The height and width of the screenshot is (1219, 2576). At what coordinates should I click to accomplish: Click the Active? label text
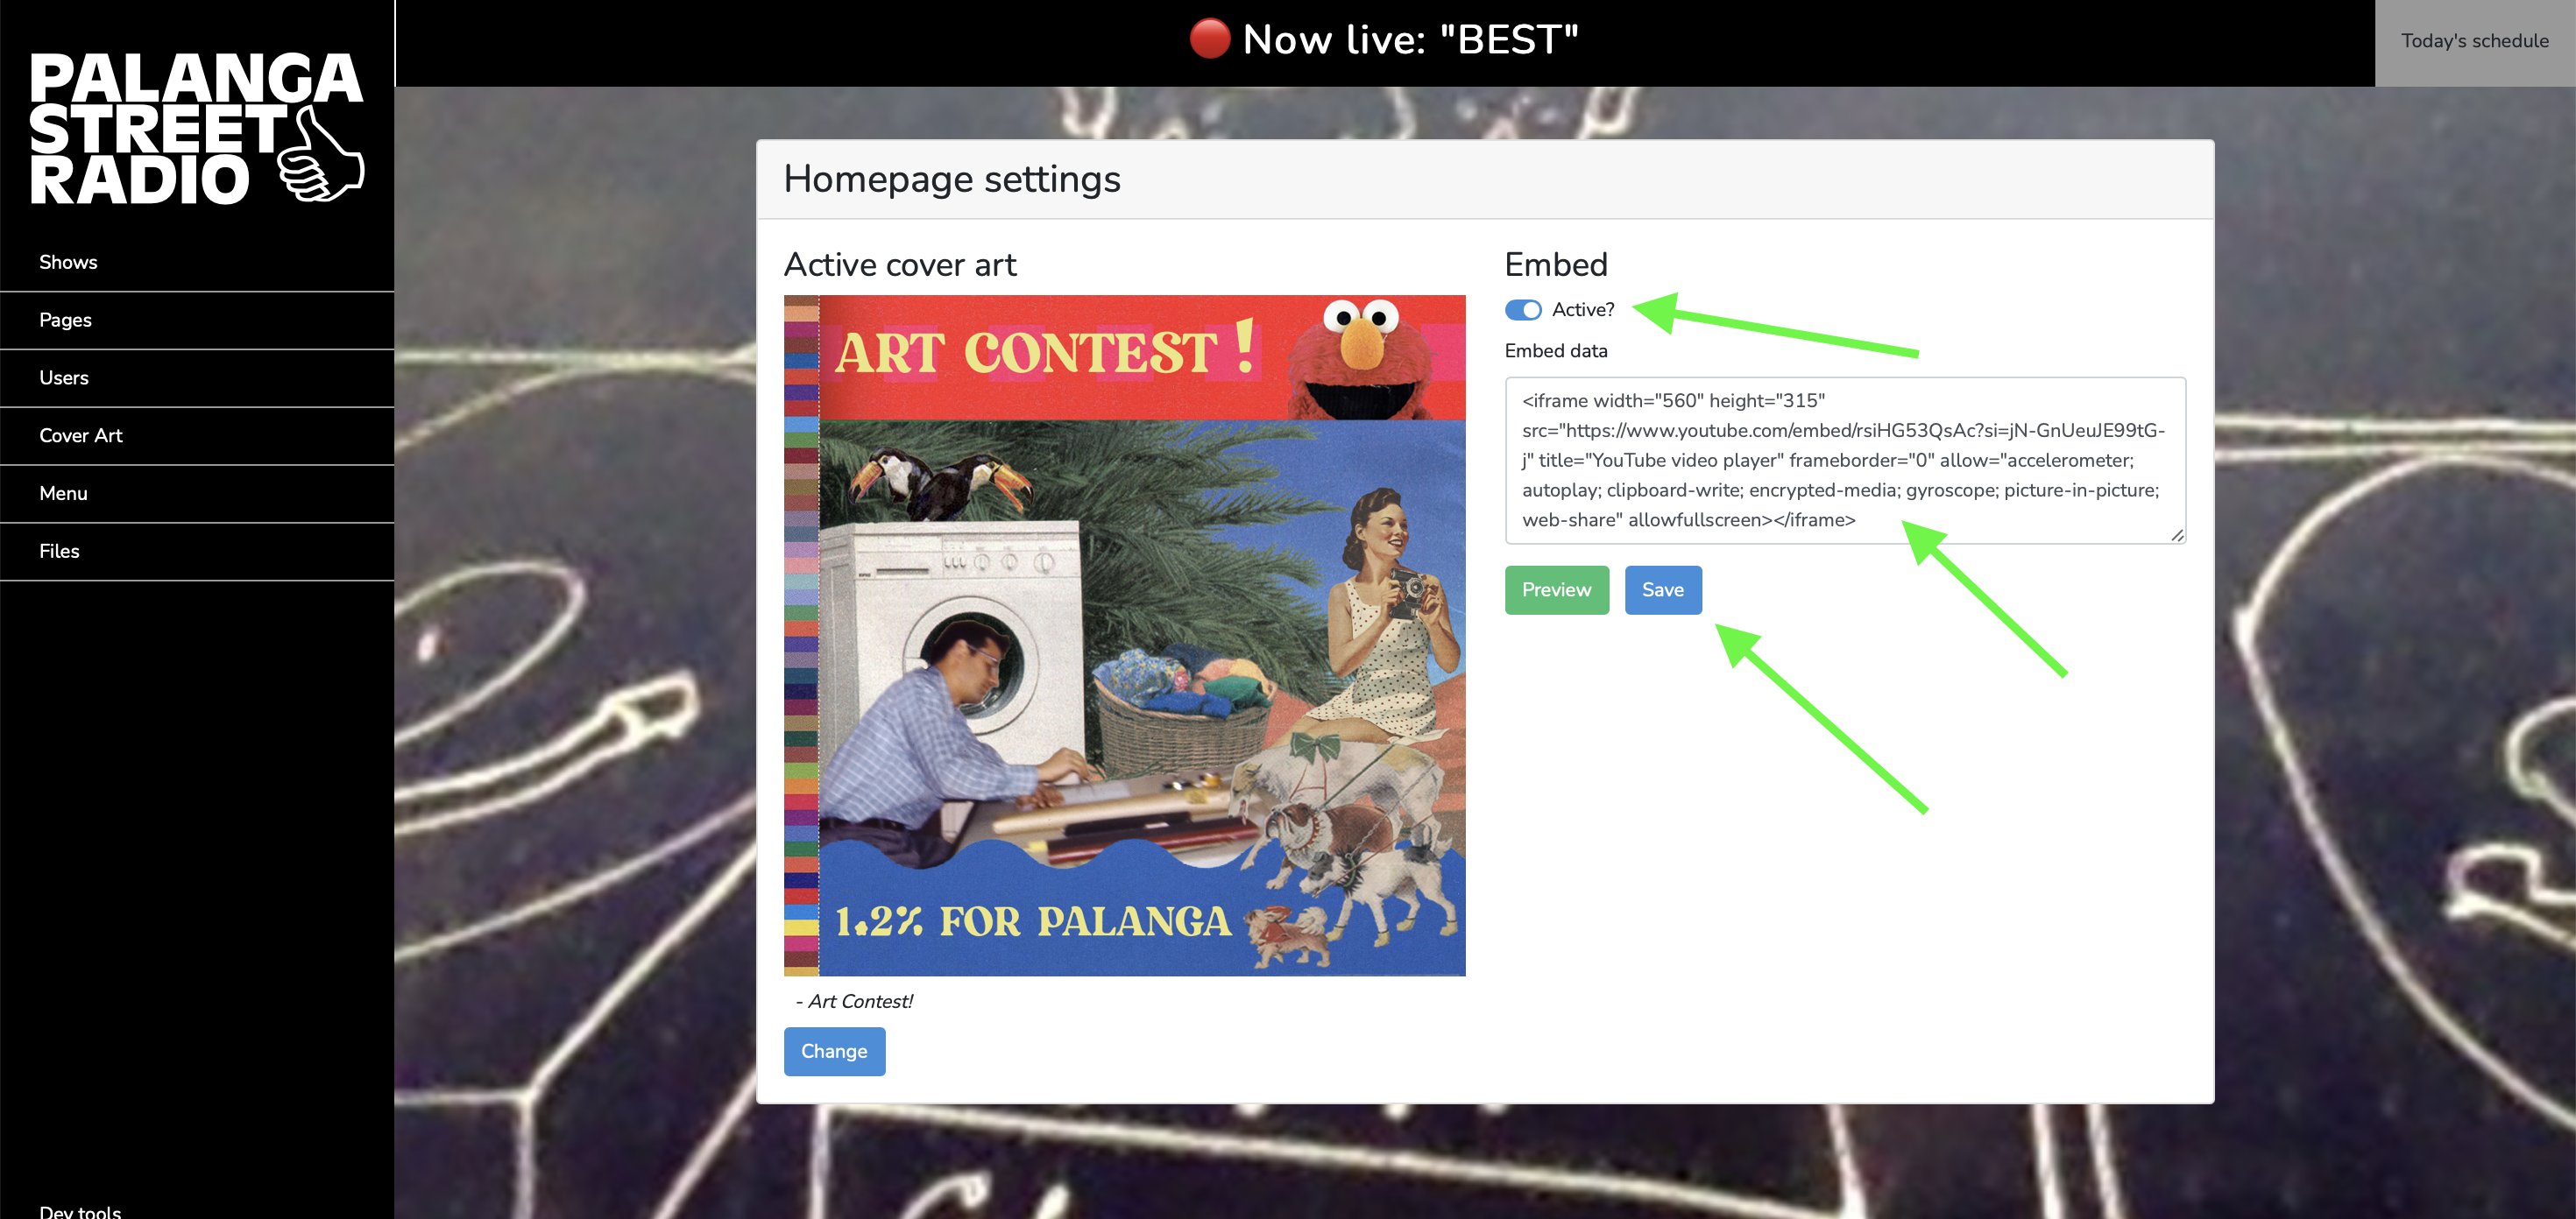tap(1582, 310)
